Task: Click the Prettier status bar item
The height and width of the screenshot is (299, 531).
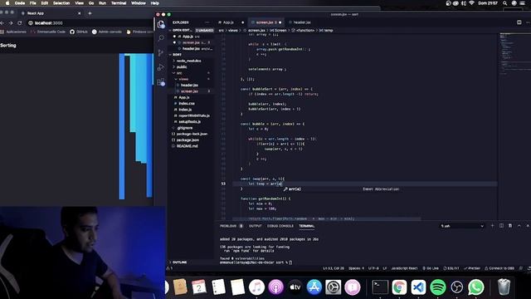Action: click(x=472, y=268)
